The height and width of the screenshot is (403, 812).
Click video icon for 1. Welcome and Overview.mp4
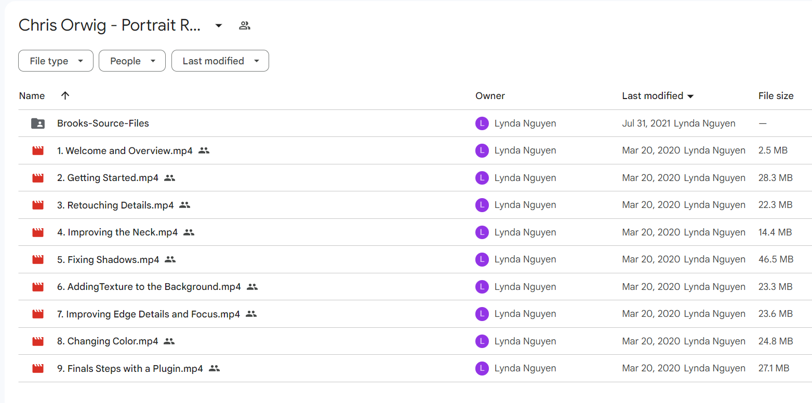[38, 151]
